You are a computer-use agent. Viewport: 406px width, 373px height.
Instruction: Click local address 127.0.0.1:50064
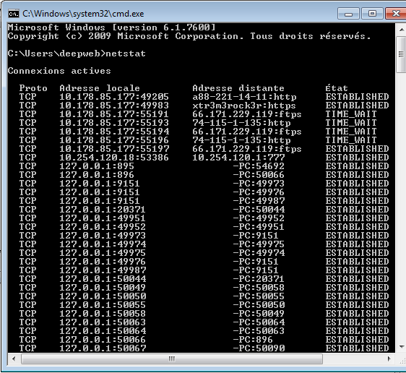[103, 331]
